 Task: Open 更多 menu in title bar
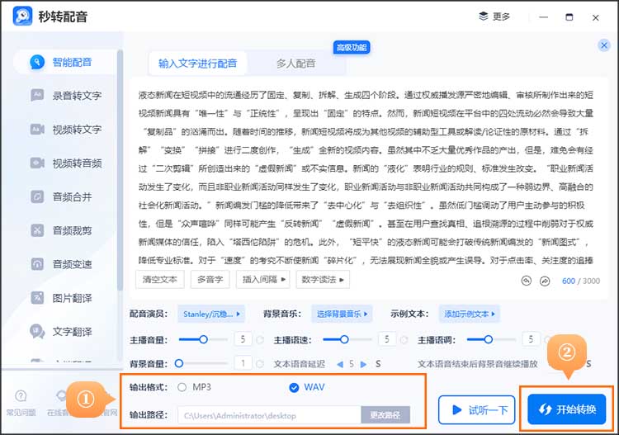coord(494,17)
